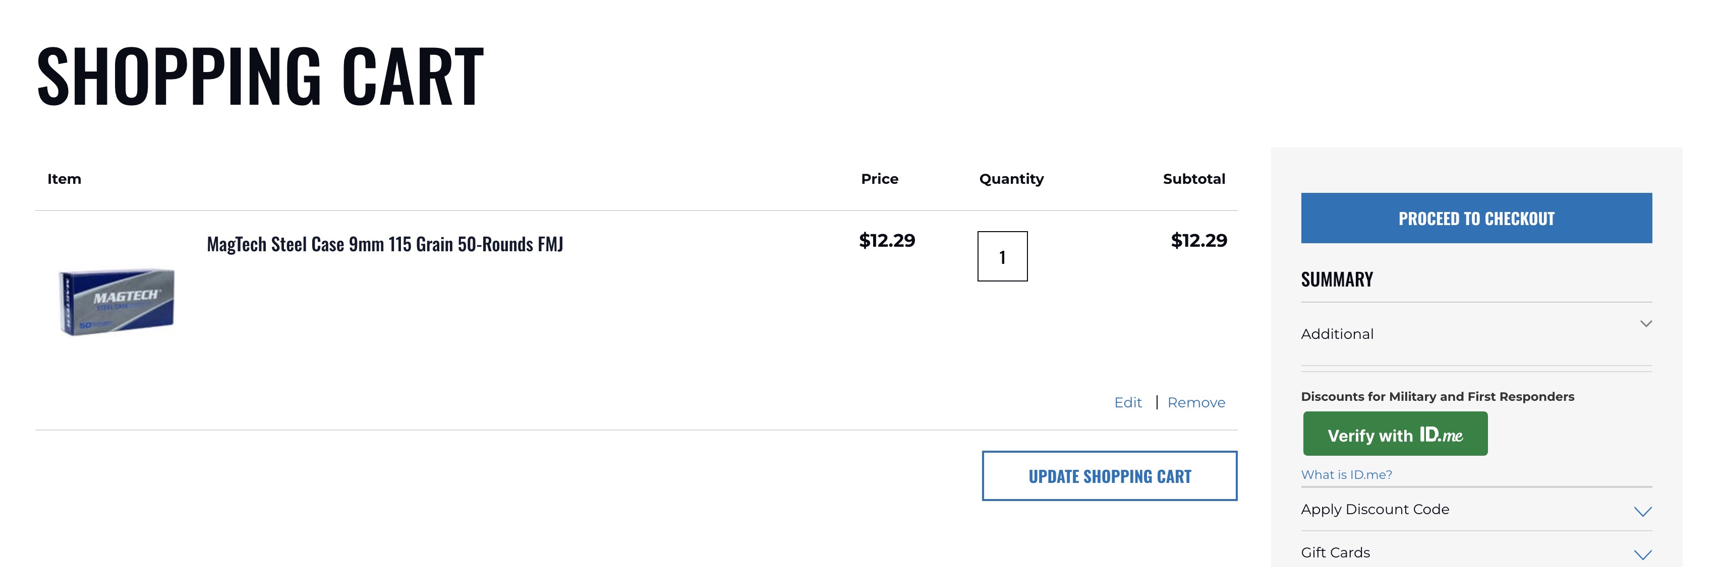The image size is (1721, 567).
Task: Open the 'What is ID.me?' link
Action: [x=1347, y=474]
